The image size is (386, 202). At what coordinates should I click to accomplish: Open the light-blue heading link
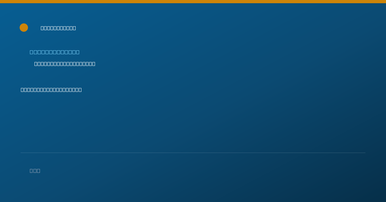click(x=55, y=52)
